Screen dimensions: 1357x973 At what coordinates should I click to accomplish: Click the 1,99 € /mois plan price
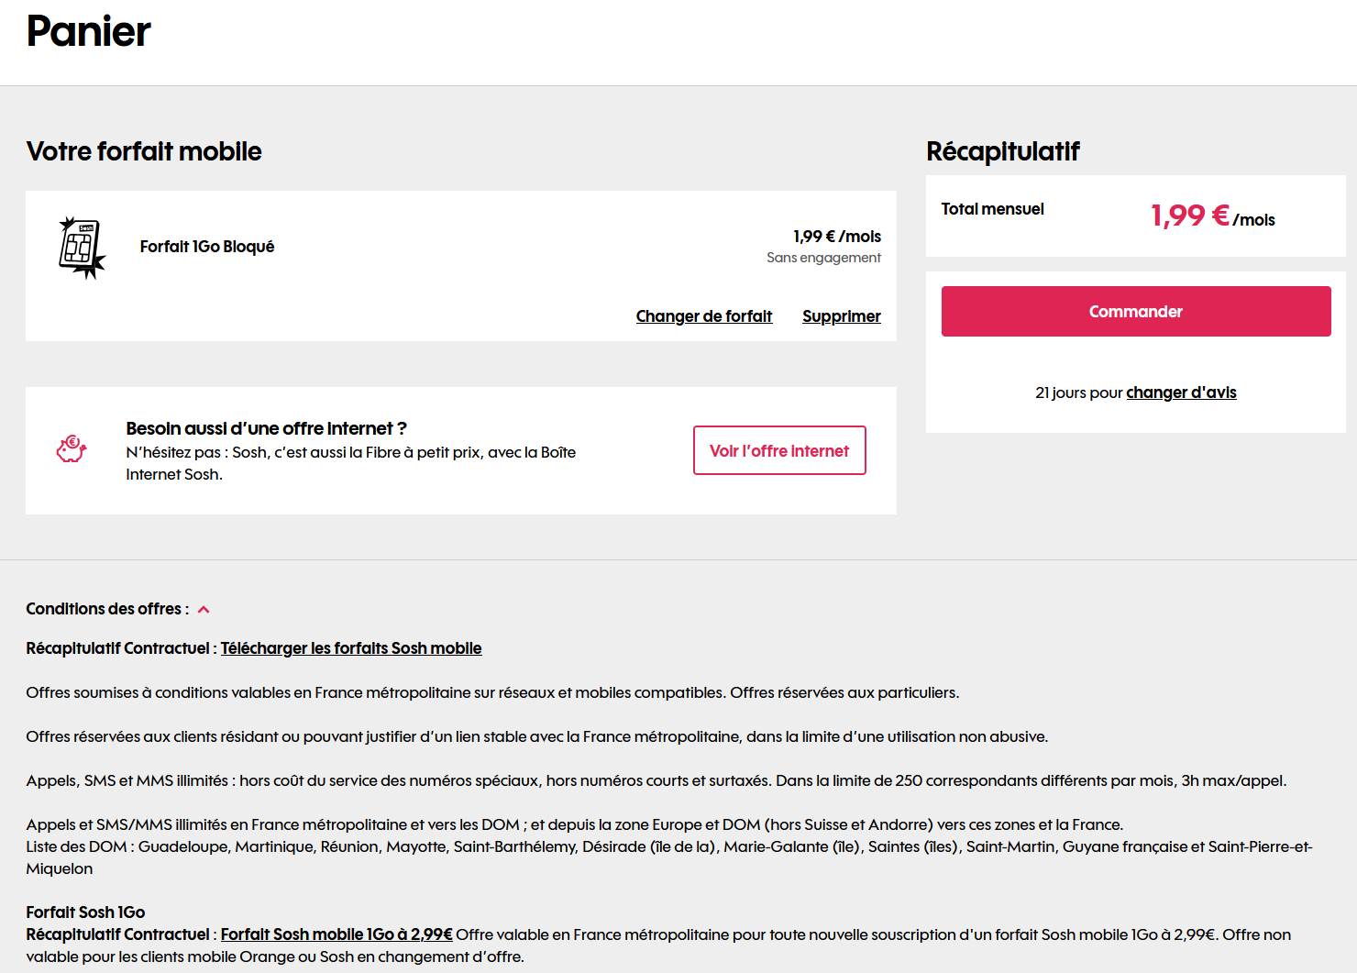[x=837, y=237]
